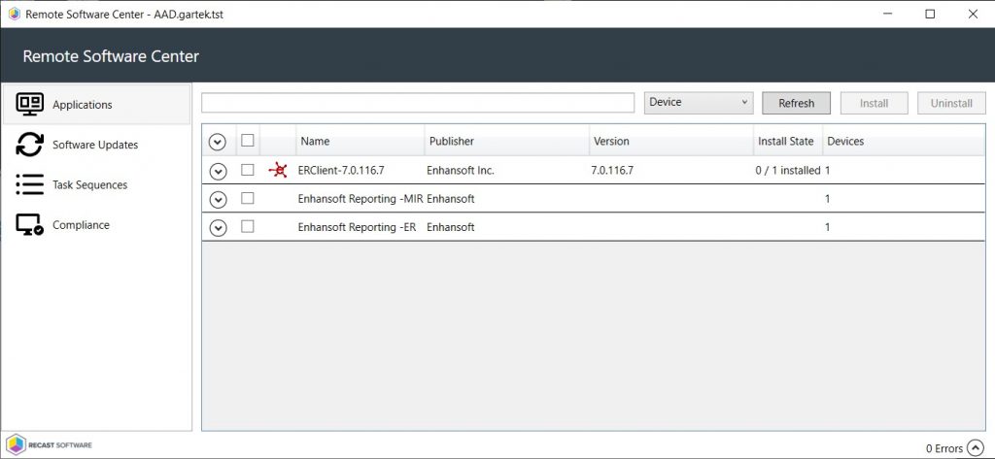Check the ERClient-7.0.116.7 row checkbox

pyautogui.click(x=248, y=170)
